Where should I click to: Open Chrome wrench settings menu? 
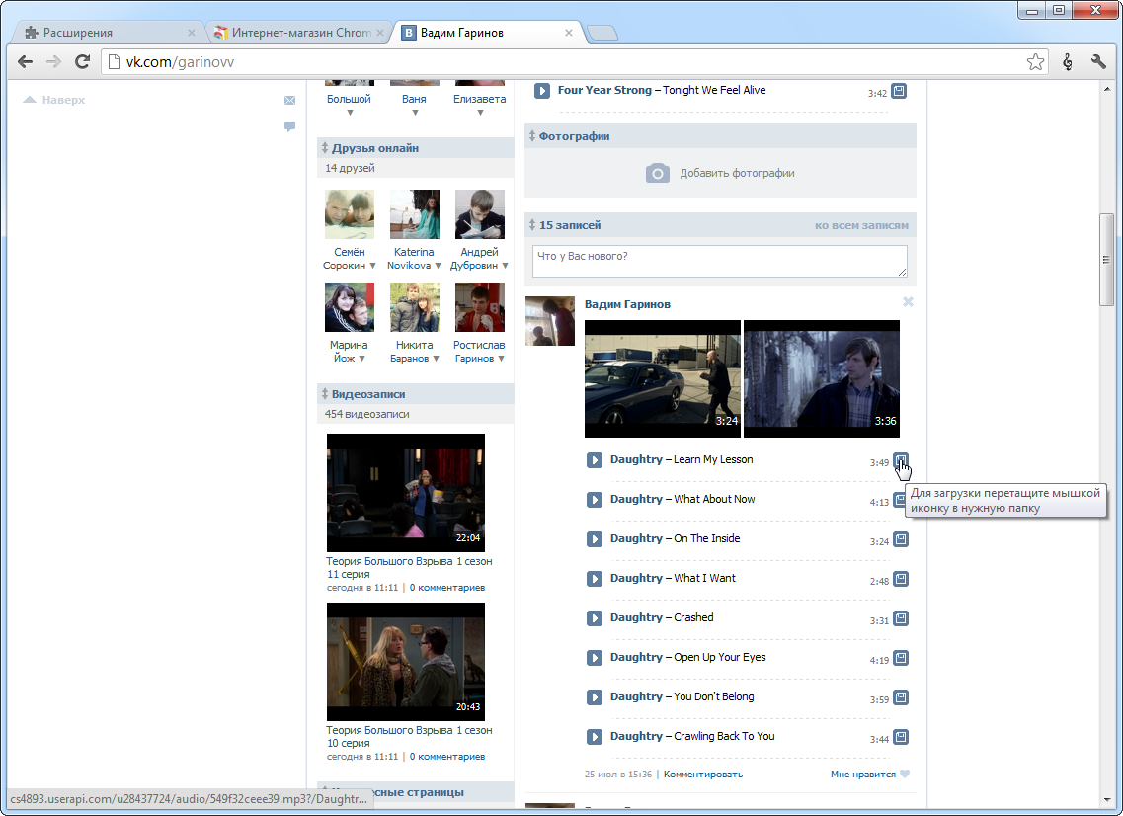point(1098,62)
